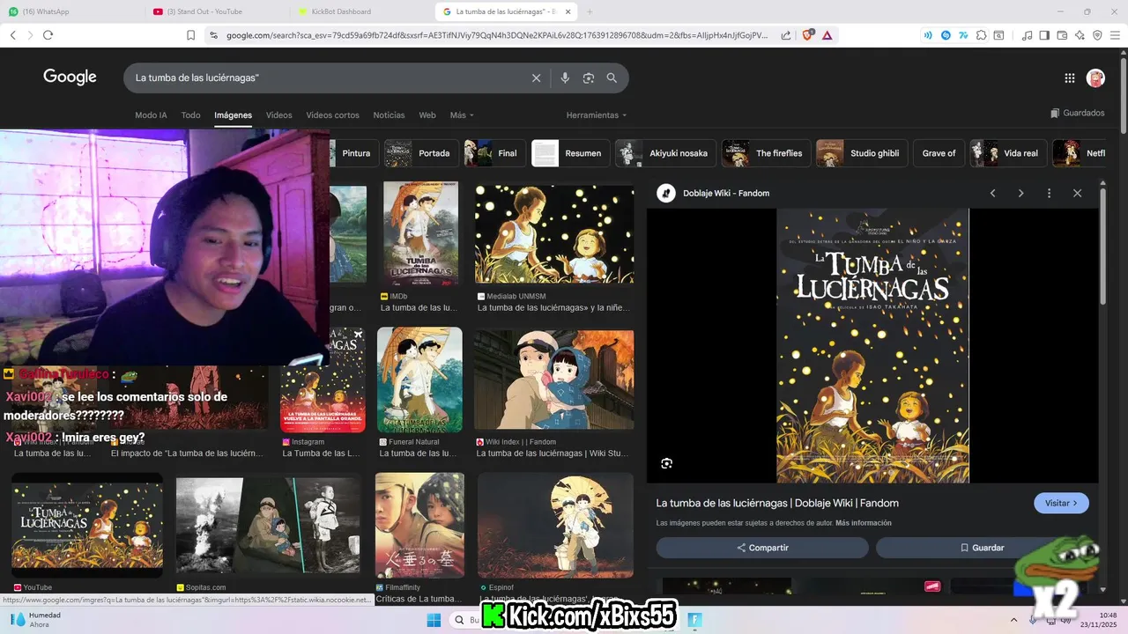Show the next image in the preview panel

[1020, 193]
